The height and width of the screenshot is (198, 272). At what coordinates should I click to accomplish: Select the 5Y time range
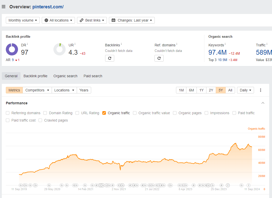pos(221,90)
